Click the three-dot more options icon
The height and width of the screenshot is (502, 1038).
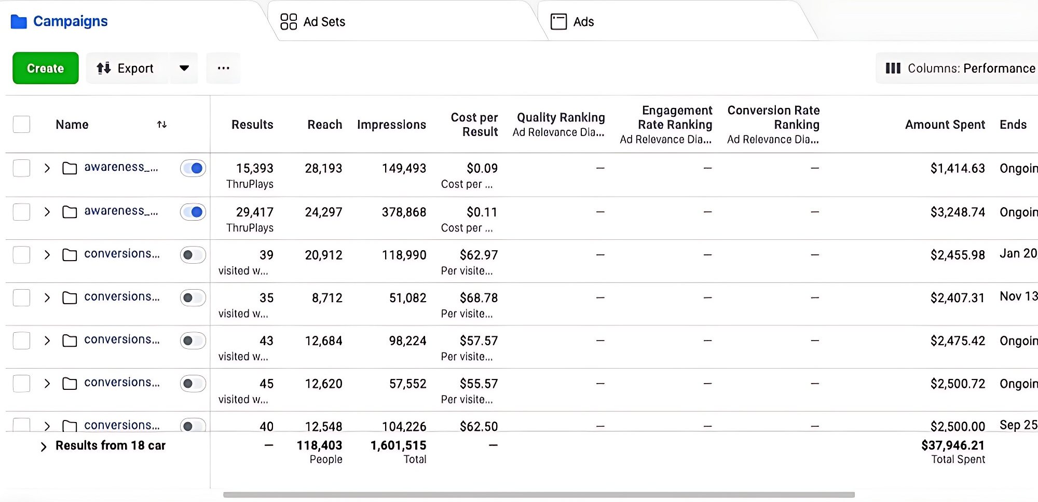[223, 68]
